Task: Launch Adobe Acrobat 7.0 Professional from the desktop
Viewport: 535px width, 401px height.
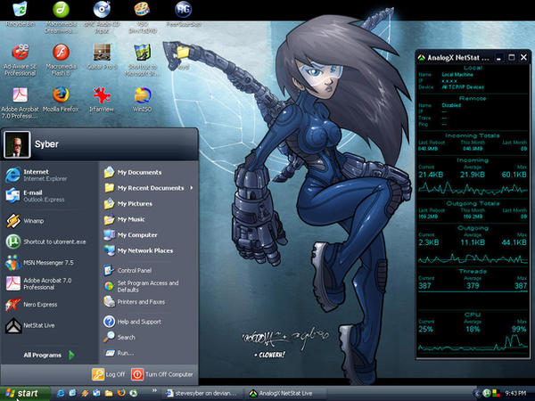Action: 20,94
